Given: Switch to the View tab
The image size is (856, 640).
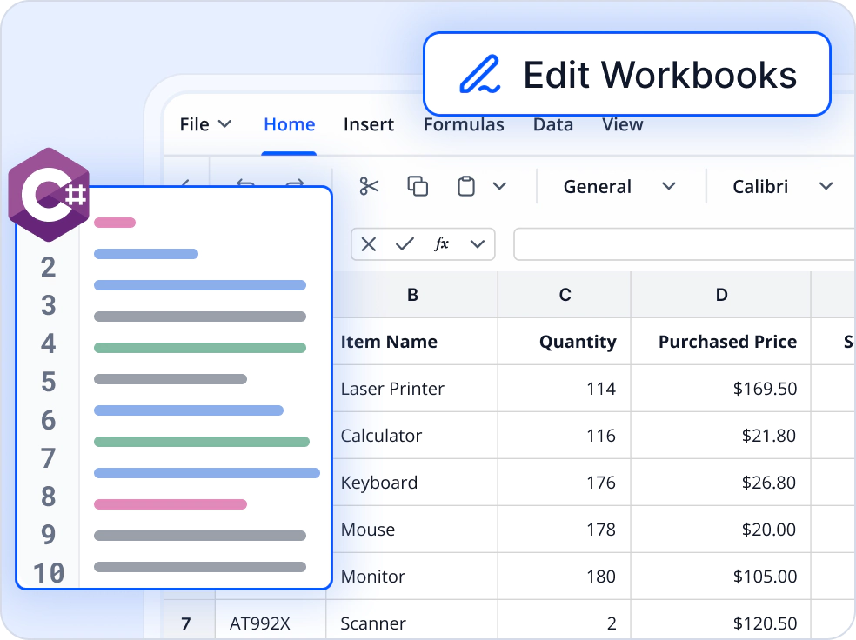Looking at the screenshot, I should coord(622,125).
